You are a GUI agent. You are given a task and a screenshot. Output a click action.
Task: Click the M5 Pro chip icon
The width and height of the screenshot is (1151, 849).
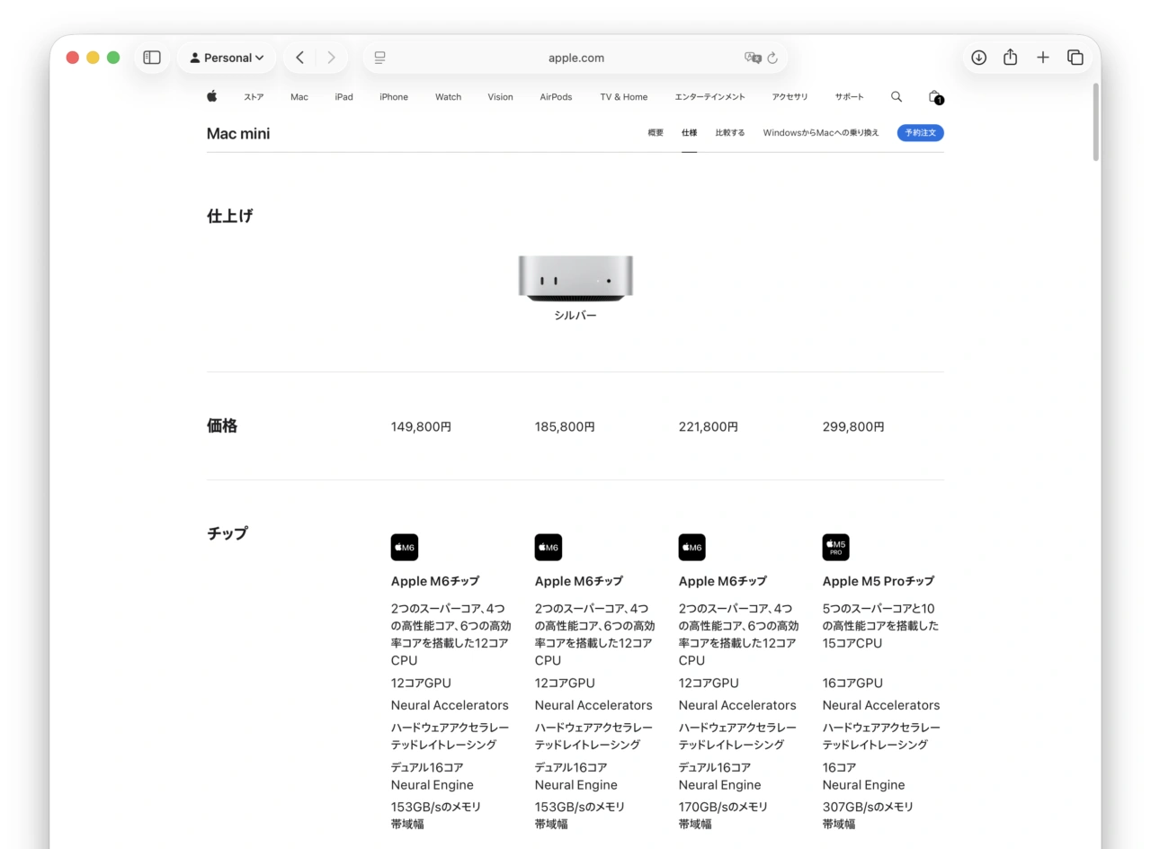click(835, 547)
